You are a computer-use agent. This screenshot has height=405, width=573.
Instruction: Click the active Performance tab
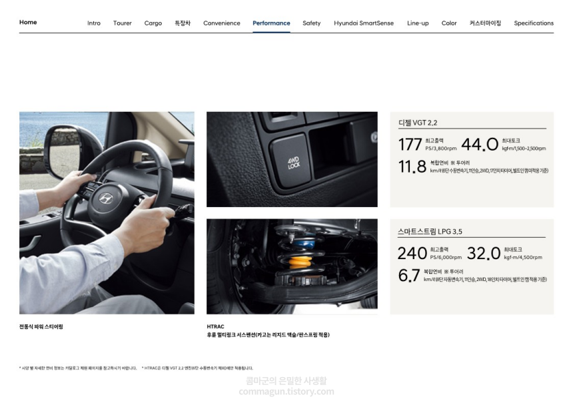pyautogui.click(x=272, y=23)
